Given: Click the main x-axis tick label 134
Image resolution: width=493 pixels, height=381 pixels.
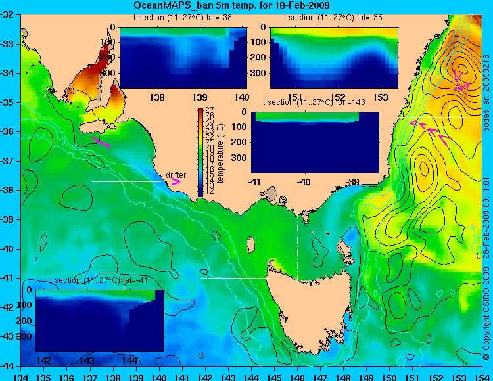Looking at the screenshot, I should pyautogui.click(x=21, y=376).
